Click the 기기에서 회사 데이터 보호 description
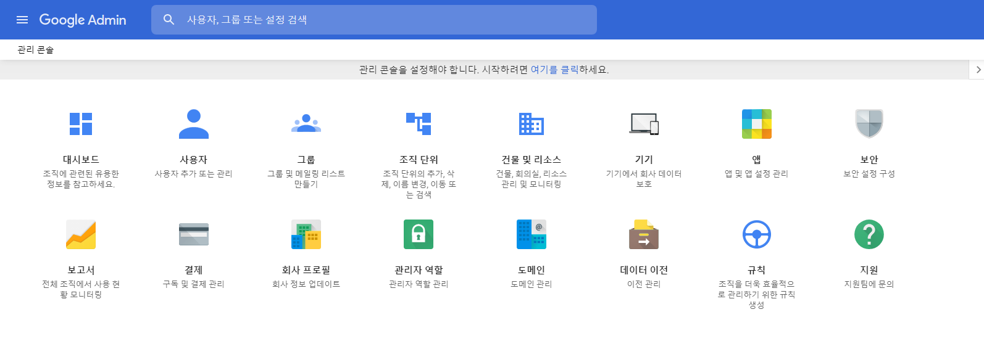 (644, 179)
